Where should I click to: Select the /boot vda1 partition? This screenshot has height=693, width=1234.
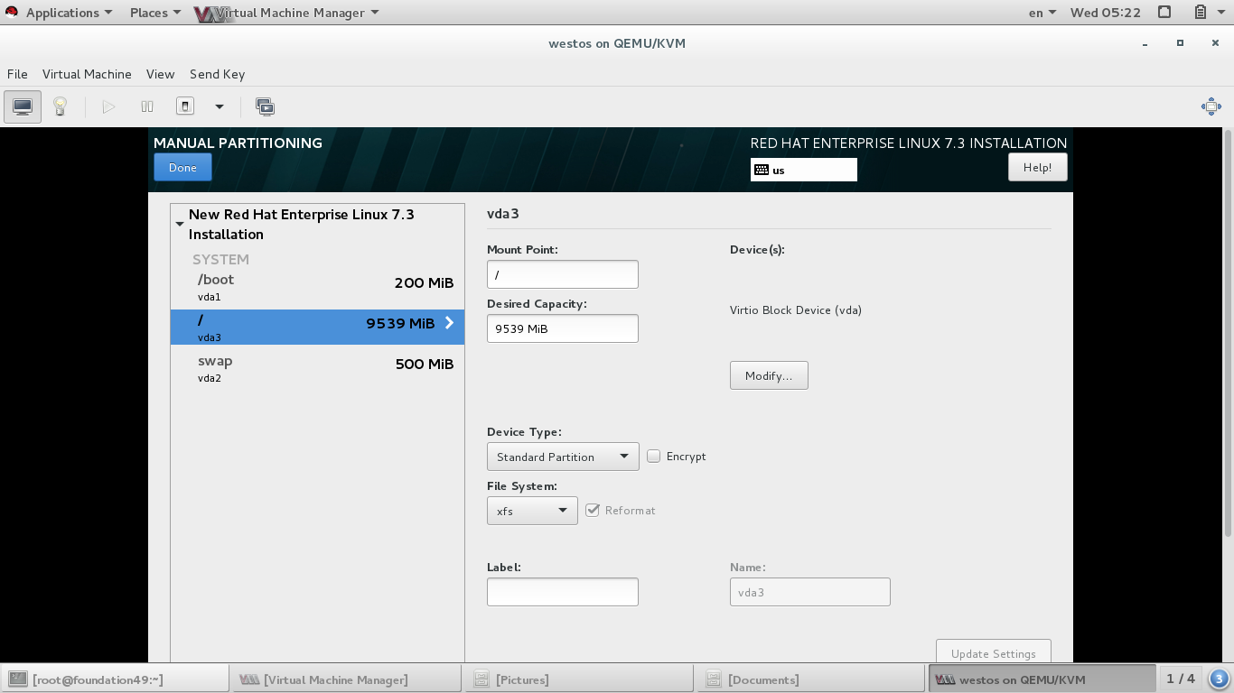pyautogui.click(x=317, y=287)
